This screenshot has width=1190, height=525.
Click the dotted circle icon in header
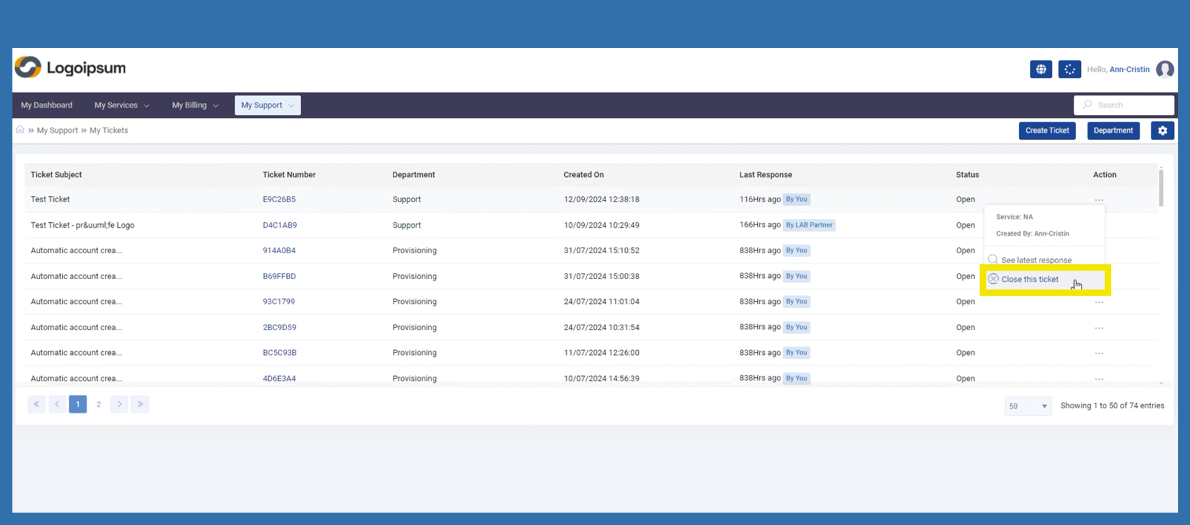click(x=1069, y=70)
